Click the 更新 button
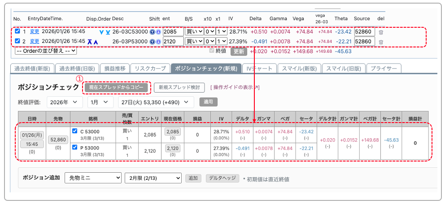 239,51
